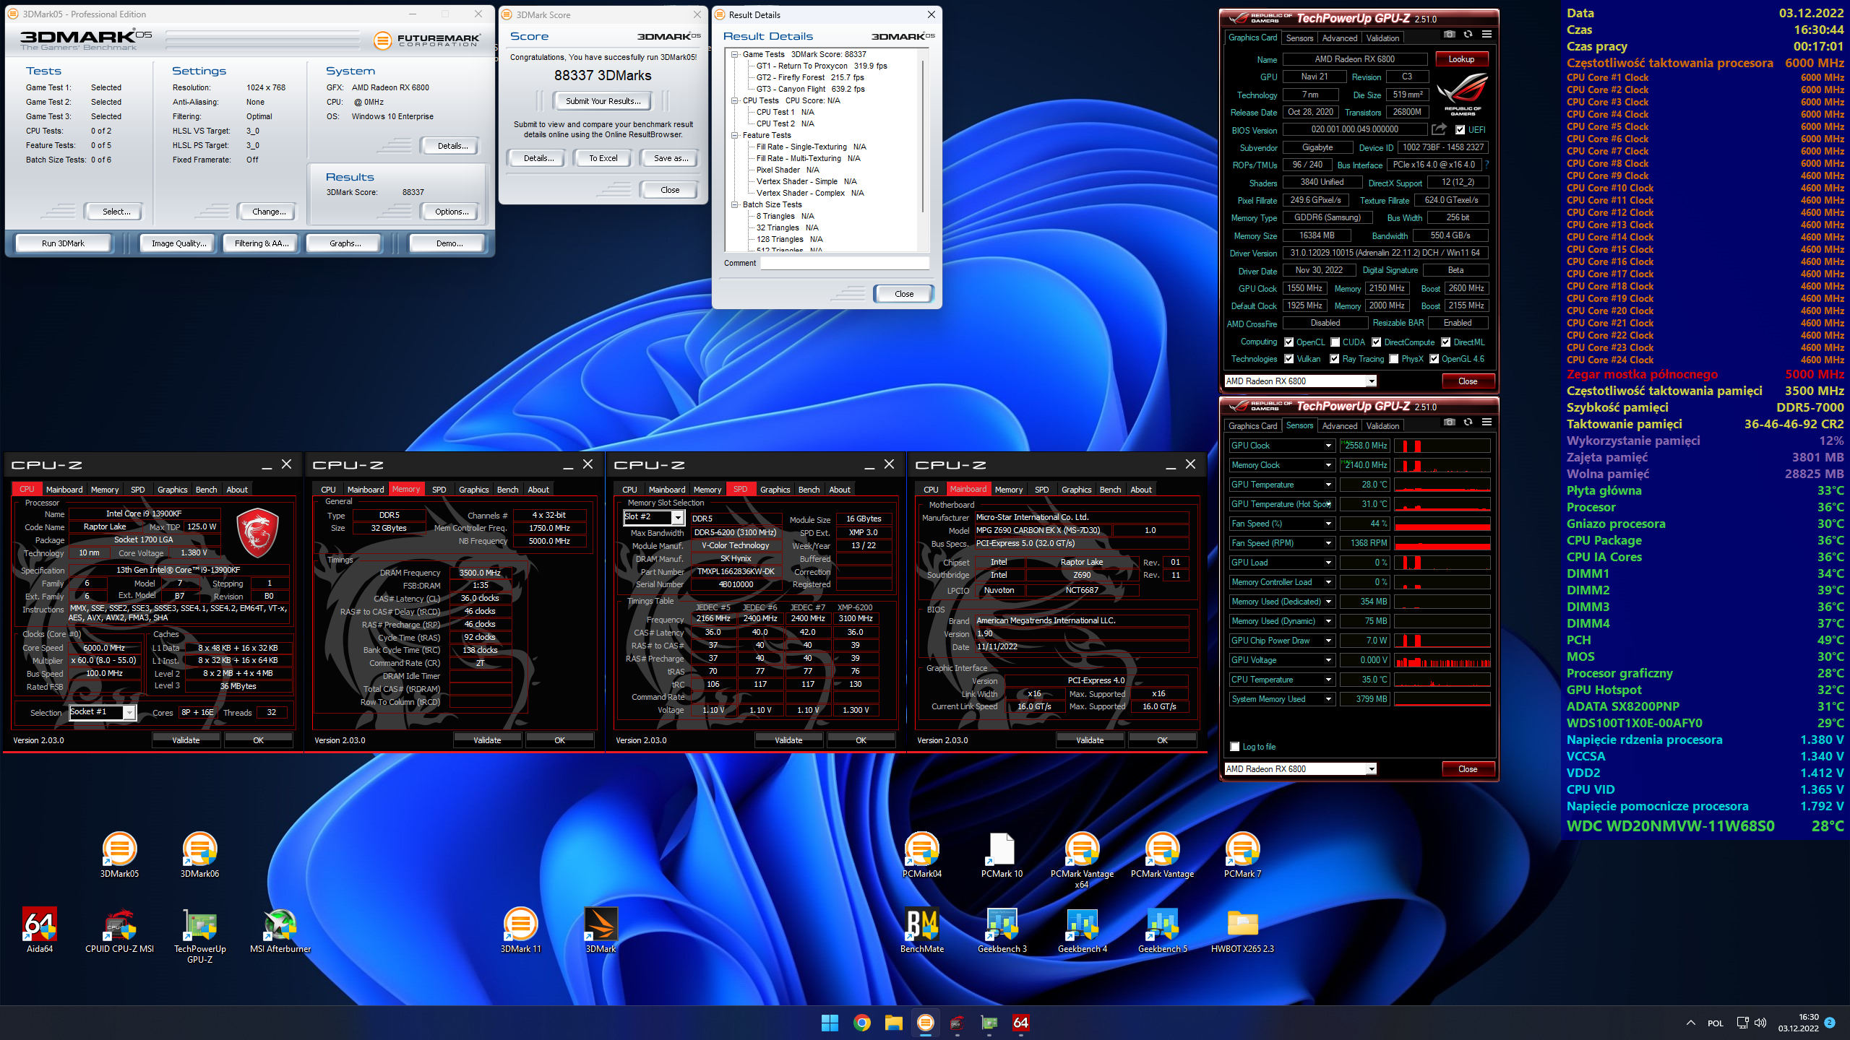Open TechPowerUp GPU-Z desktop shortcut
The width and height of the screenshot is (1850, 1040).
[200, 935]
